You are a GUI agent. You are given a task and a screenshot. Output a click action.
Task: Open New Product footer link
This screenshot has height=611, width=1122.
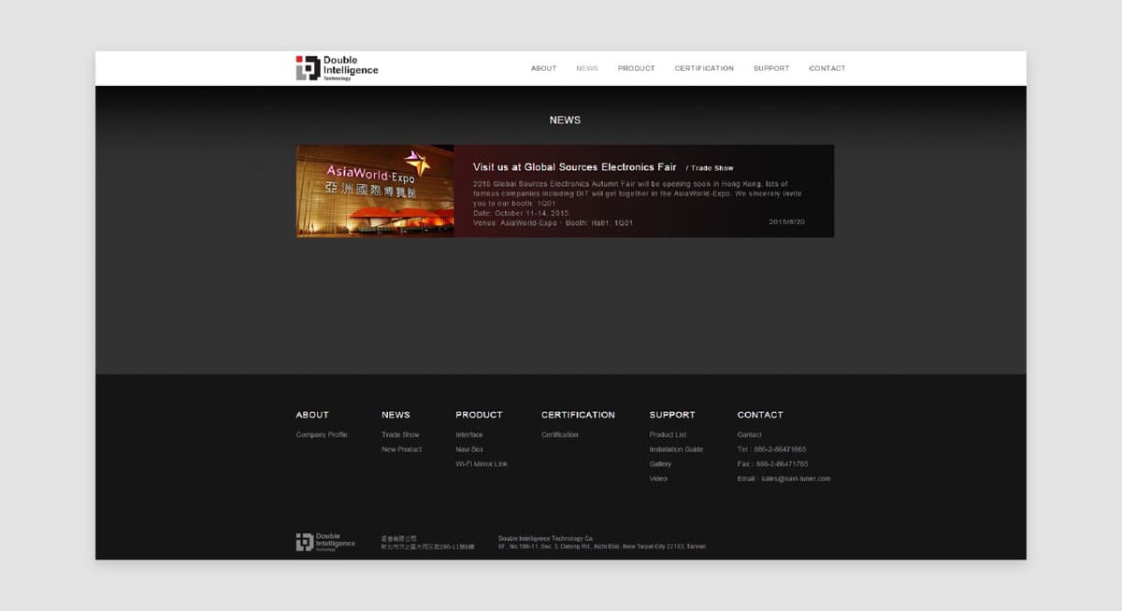(401, 450)
